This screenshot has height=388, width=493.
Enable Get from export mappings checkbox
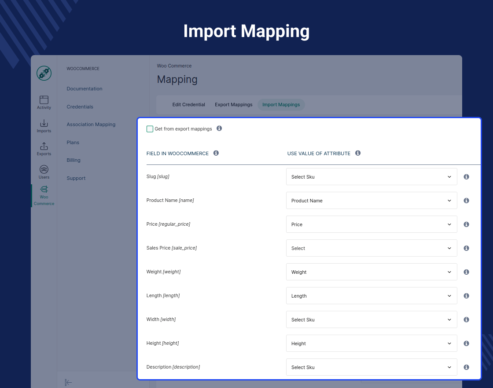tap(150, 129)
